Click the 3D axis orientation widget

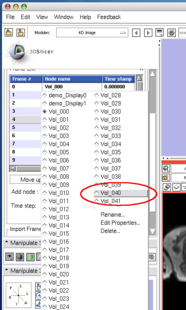point(19,295)
